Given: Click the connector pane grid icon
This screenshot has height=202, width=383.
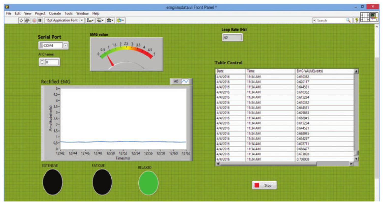Looking at the screenshot, I should pyautogui.click(x=365, y=17).
